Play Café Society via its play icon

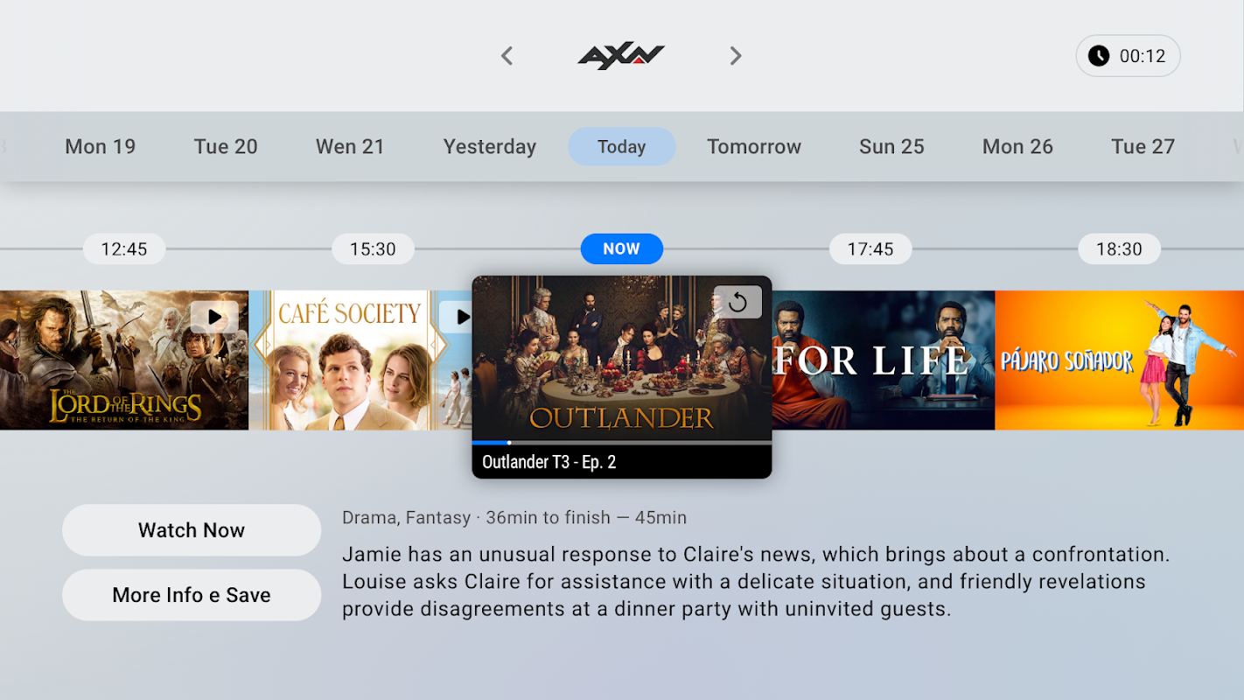coord(457,317)
